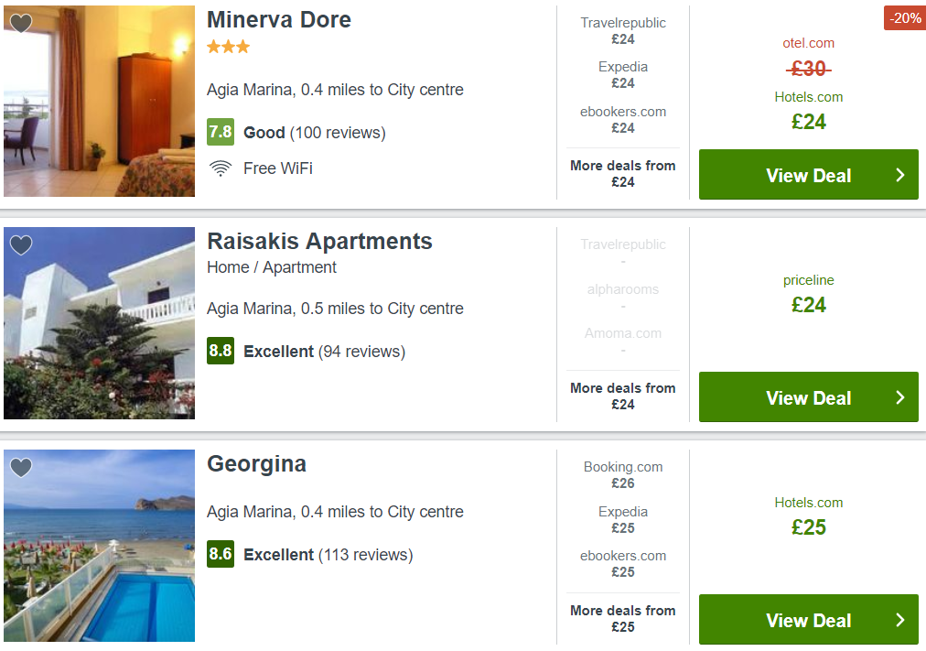
Task: Click the -20% discount badge
Action: point(905,18)
